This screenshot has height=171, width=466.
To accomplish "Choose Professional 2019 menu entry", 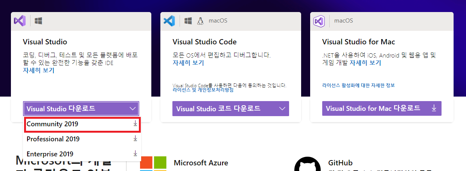I will pos(82,139).
